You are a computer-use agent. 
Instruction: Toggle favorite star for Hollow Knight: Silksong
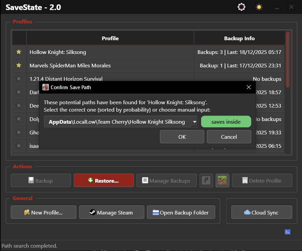point(19,52)
